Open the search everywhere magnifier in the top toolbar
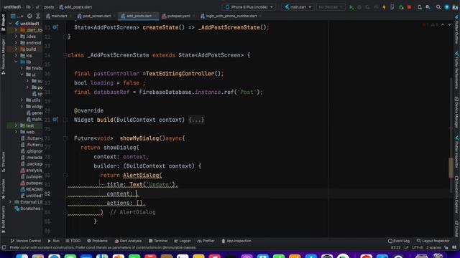 point(438,7)
